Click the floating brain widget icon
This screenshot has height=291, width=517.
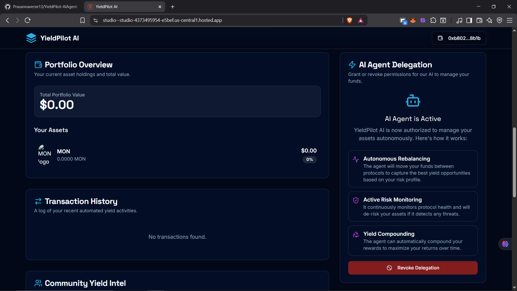(505, 244)
